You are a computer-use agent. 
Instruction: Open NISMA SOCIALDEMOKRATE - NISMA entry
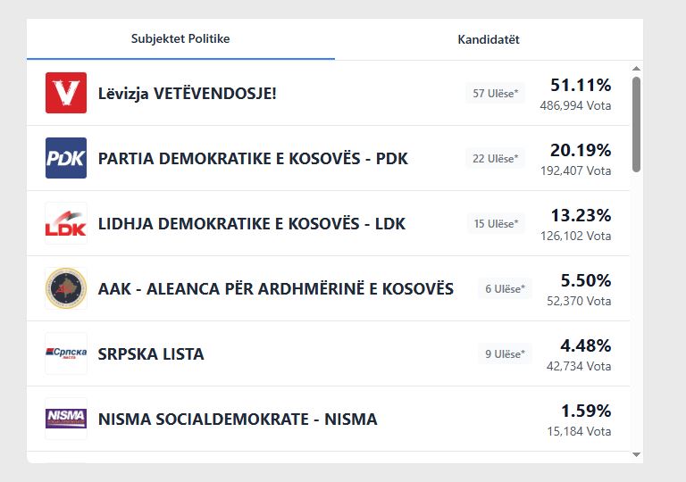238,420
